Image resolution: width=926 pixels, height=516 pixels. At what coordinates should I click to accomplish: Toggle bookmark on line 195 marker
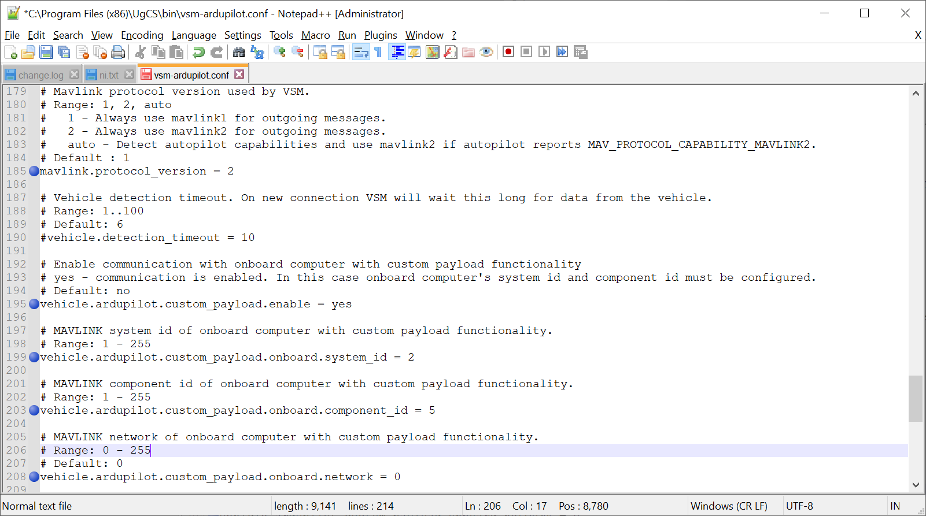[x=34, y=304]
